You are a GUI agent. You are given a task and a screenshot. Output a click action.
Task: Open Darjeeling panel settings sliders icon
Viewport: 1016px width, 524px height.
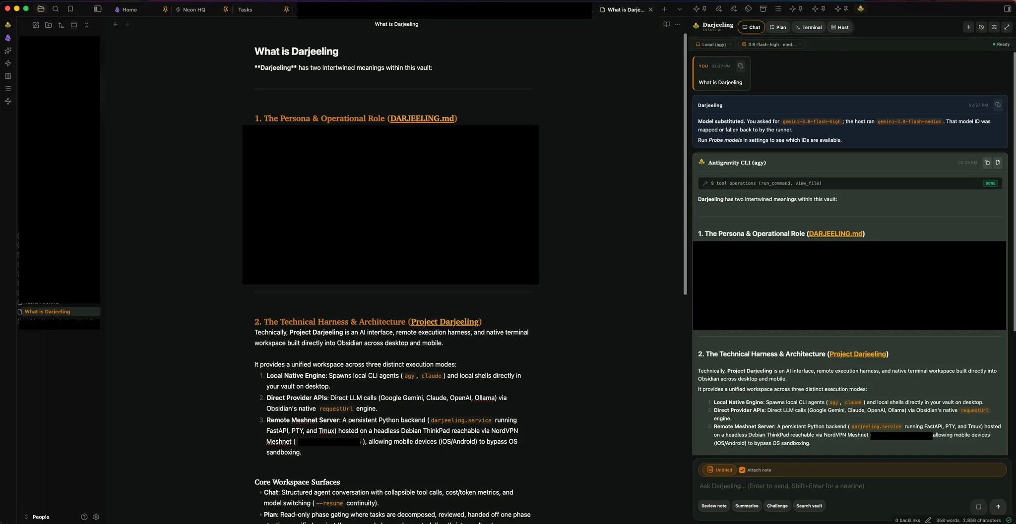(x=994, y=27)
